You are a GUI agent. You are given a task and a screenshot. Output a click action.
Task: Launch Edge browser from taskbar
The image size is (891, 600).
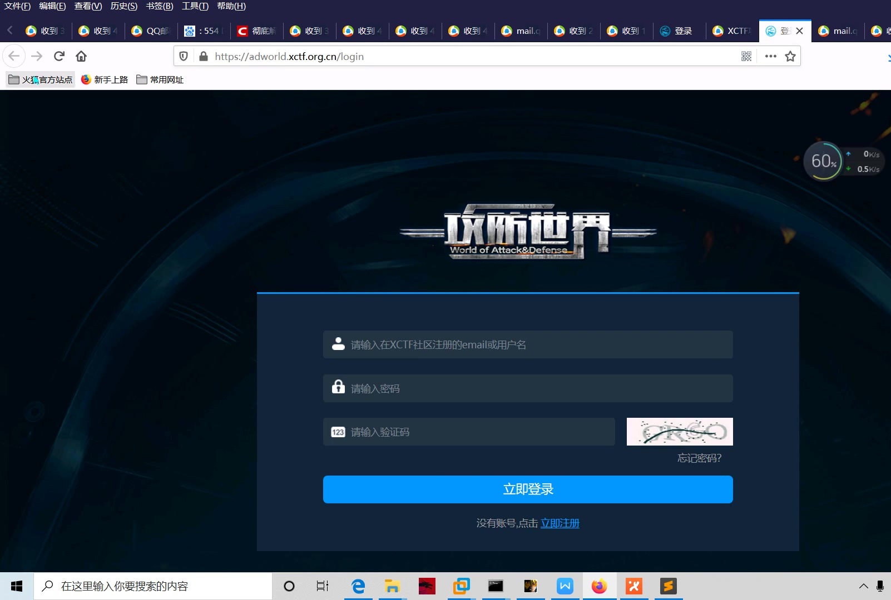click(358, 586)
